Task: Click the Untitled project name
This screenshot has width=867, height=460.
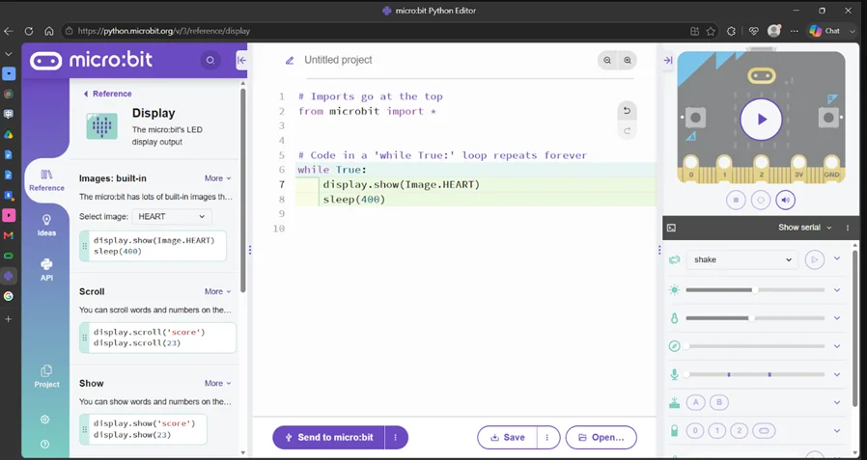Action: (x=338, y=60)
